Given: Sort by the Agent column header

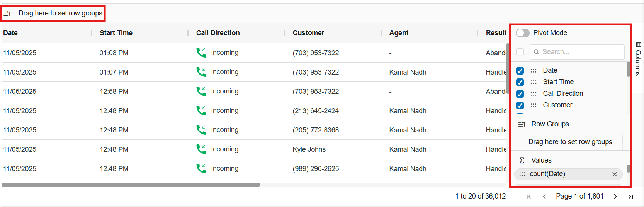Looking at the screenshot, I should click(399, 33).
